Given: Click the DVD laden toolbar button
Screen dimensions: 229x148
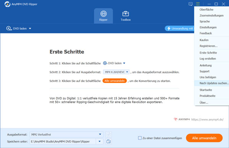Looking at the screenshot, I should coord(17,29).
